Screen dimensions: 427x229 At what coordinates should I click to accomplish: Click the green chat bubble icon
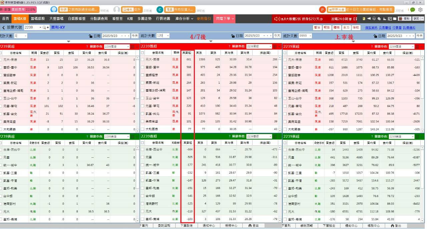(413, 10)
